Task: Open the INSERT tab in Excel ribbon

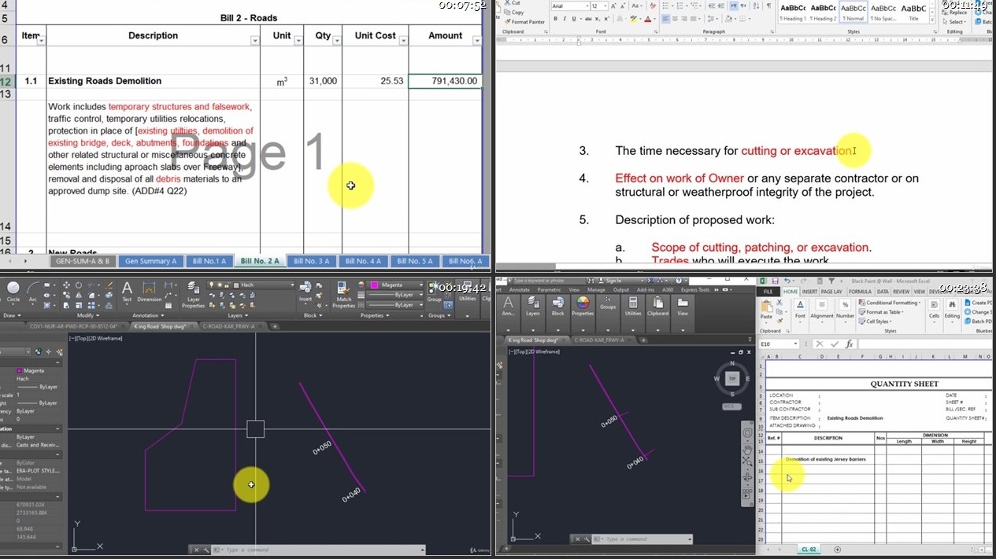Action: pyautogui.click(x=809, y=292)
